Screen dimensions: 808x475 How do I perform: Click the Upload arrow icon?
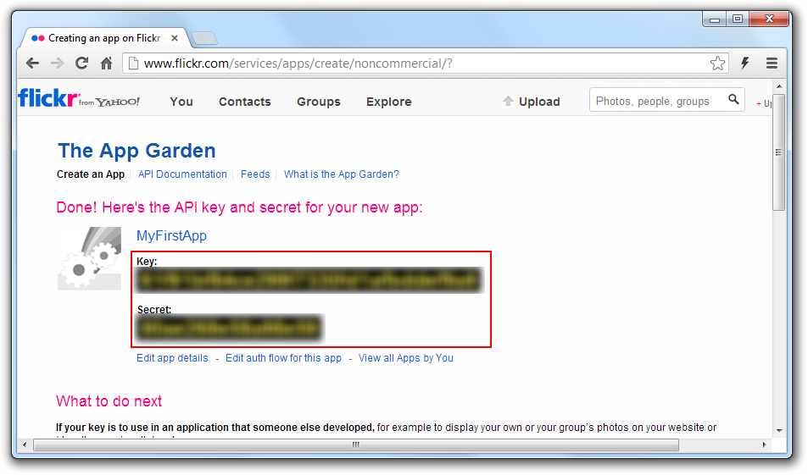pyautogui.click(x=508, y=101)
